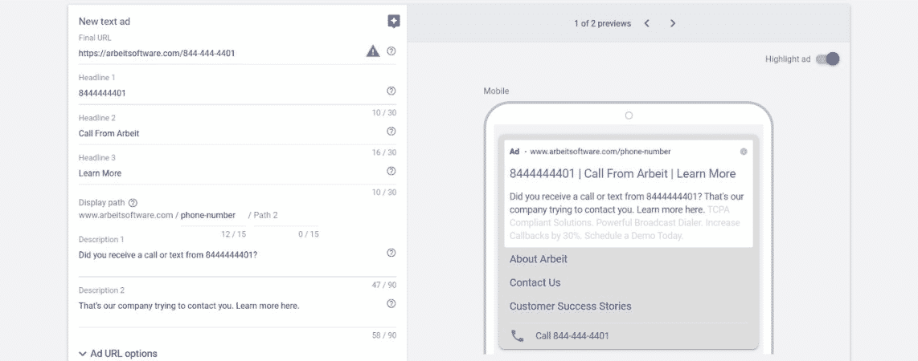Click the Customer Success Stories sitelink

tap(570, 306)
